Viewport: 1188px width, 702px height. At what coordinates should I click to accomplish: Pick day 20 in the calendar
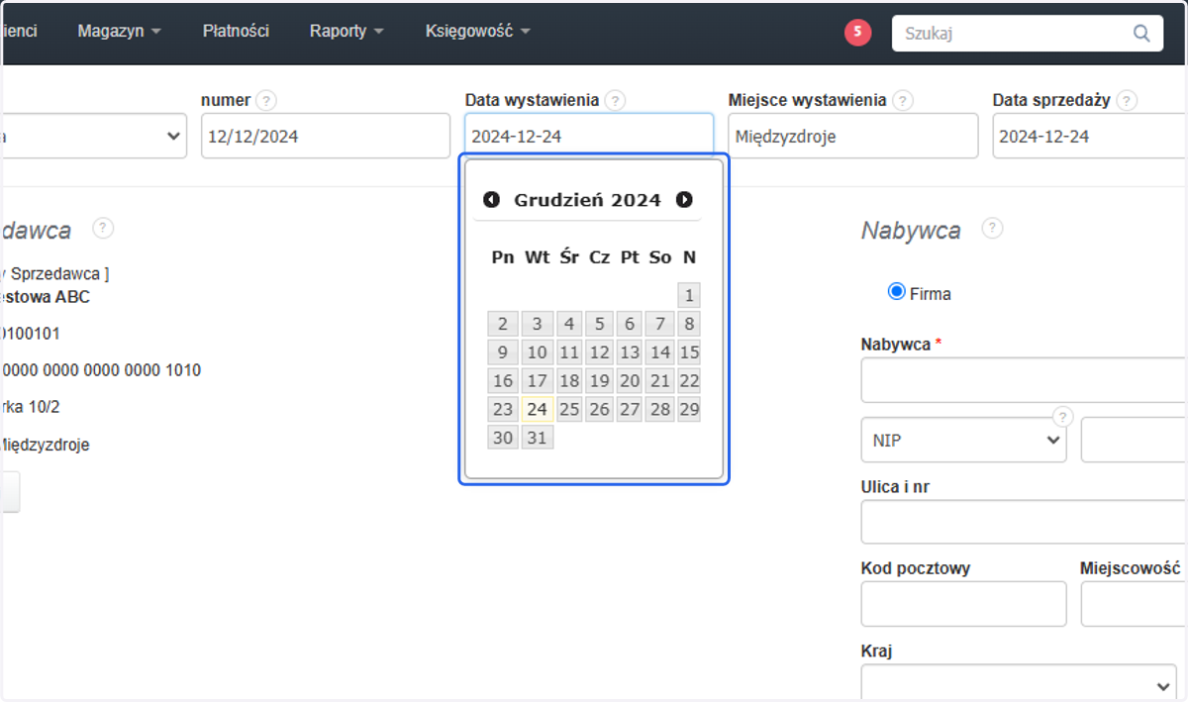(x=630, y=380)
